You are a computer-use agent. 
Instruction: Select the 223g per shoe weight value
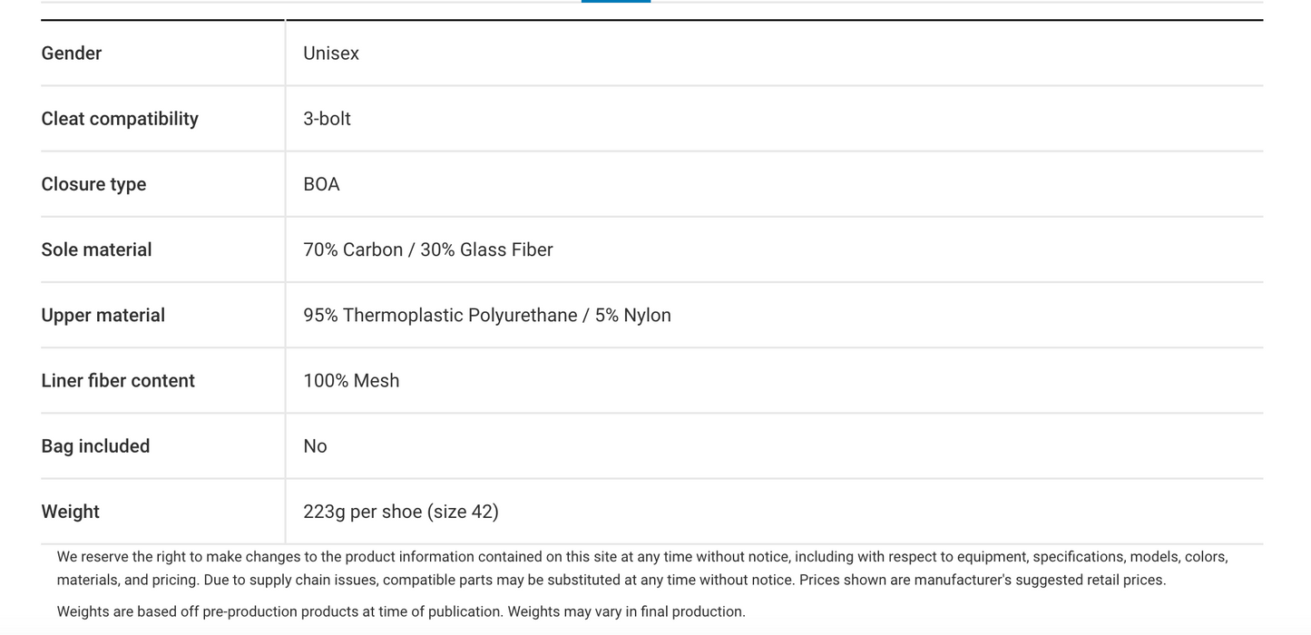[x=400, y=512]
